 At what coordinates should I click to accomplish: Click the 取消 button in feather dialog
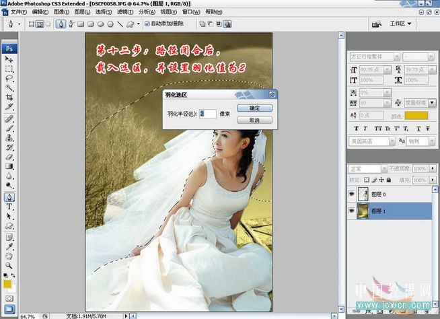(x=254, y=120)
